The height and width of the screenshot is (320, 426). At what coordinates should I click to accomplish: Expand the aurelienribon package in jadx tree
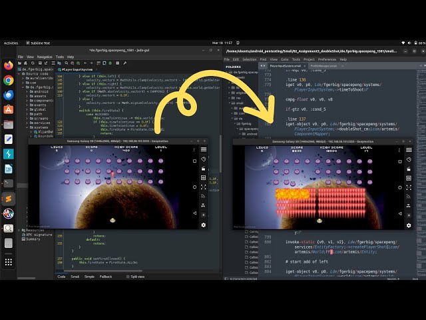(x=23, y=78)
